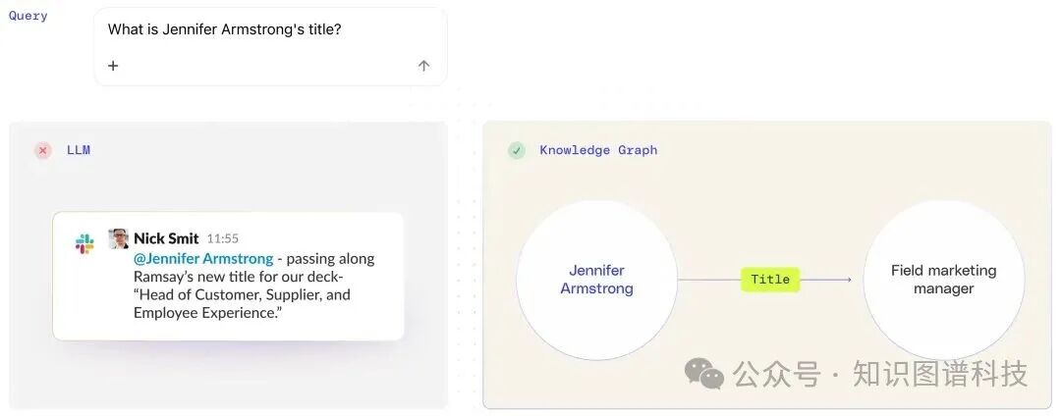Click the green checkmark beside Knowledge Graph

coord(517,150)
